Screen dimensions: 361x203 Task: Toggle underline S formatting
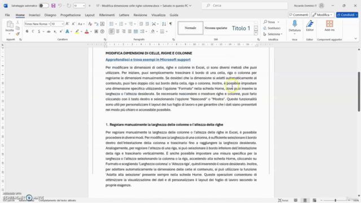click(39, 32)
